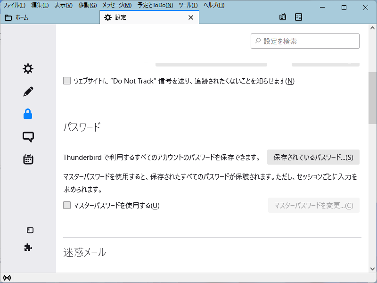
Task: Select the 設定 tab
Action: 149,17
